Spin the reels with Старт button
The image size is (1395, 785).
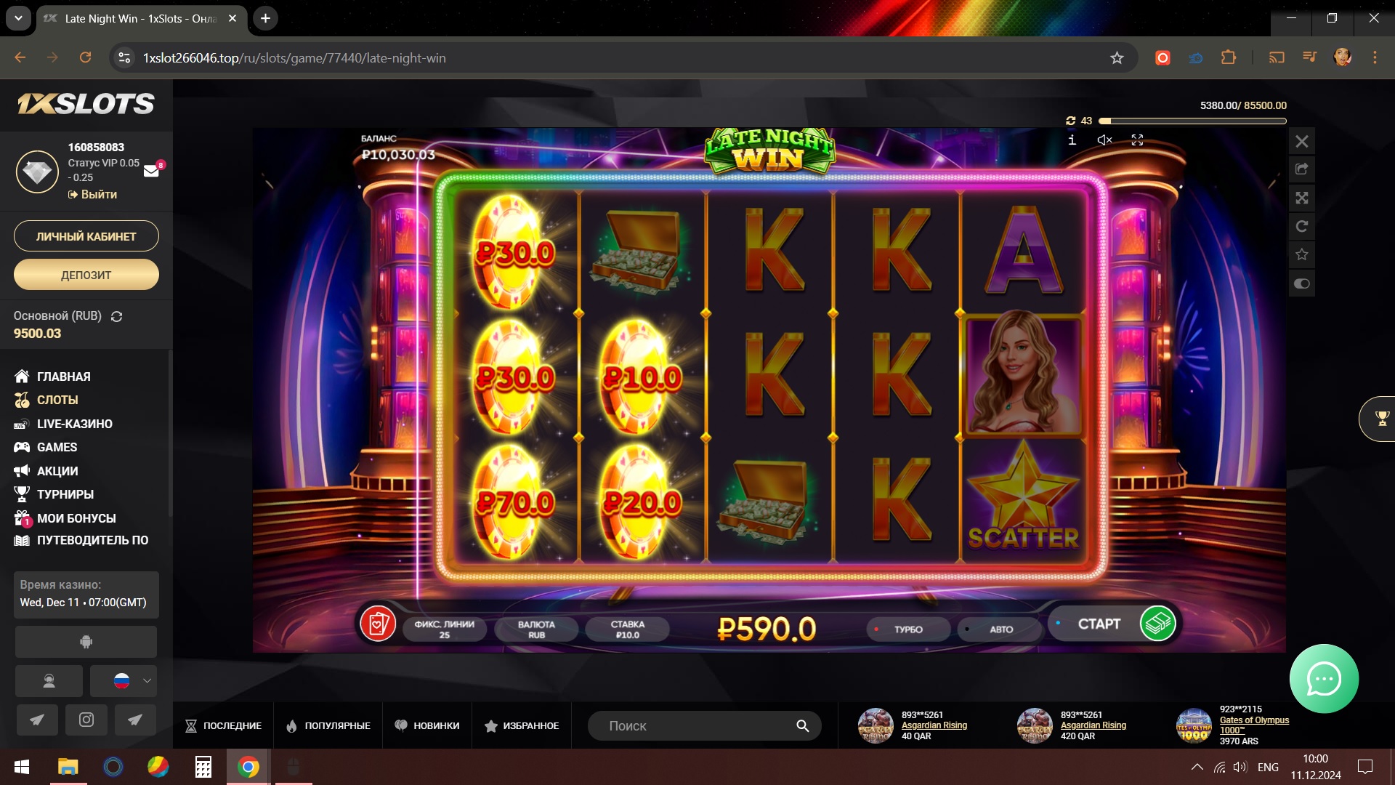[1112, 624]
